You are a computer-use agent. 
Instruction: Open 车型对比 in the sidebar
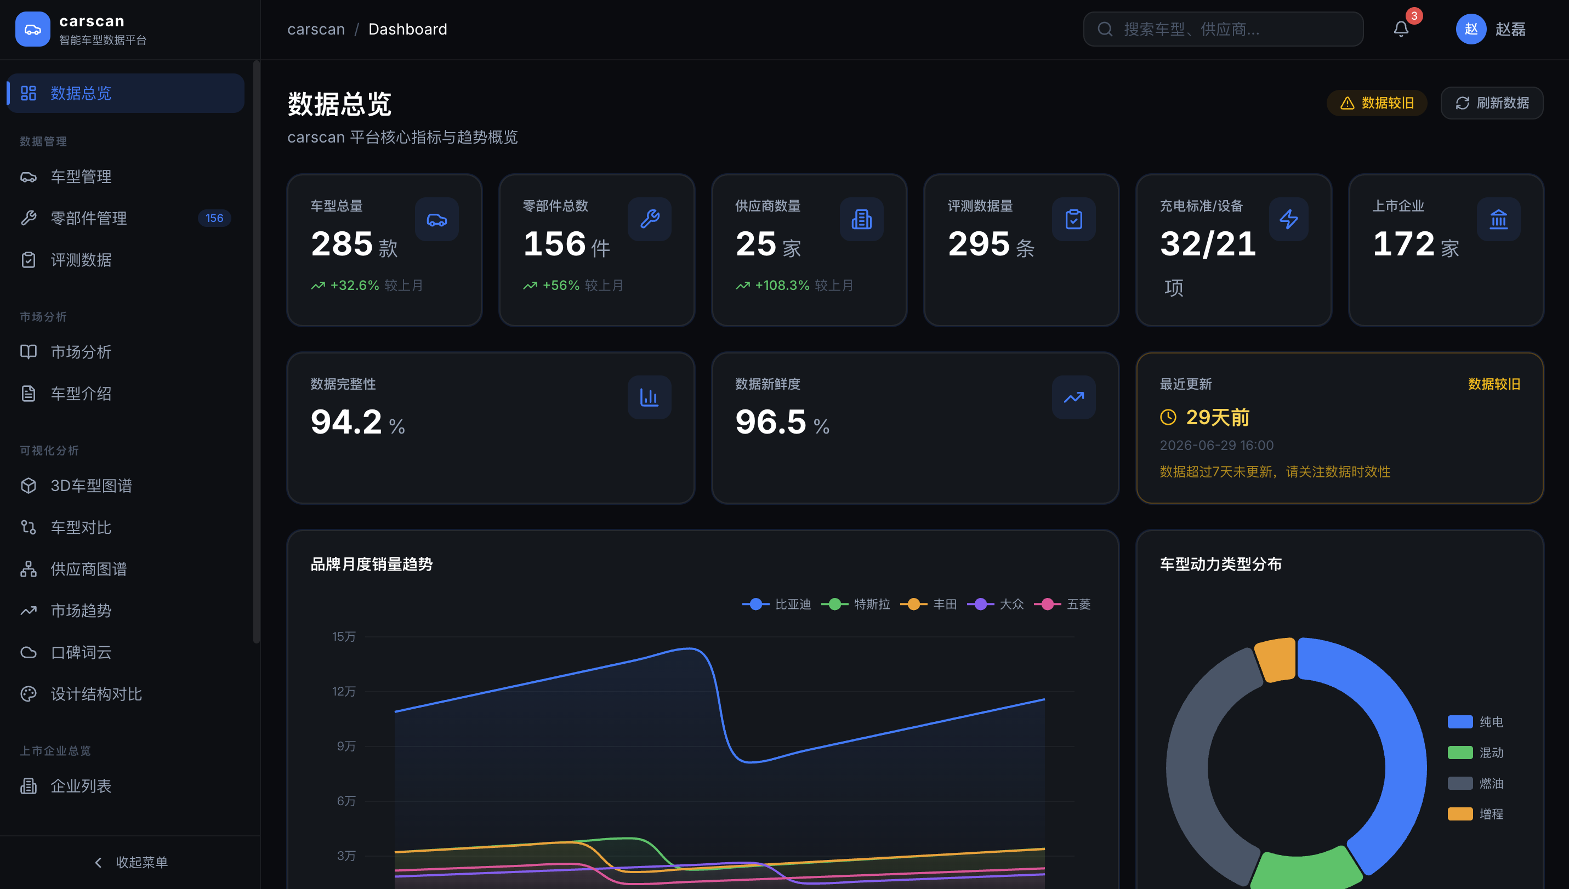[x=125, y=527]
